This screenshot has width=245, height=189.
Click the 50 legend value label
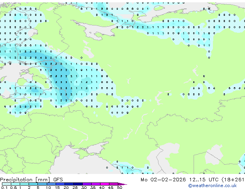119,187
